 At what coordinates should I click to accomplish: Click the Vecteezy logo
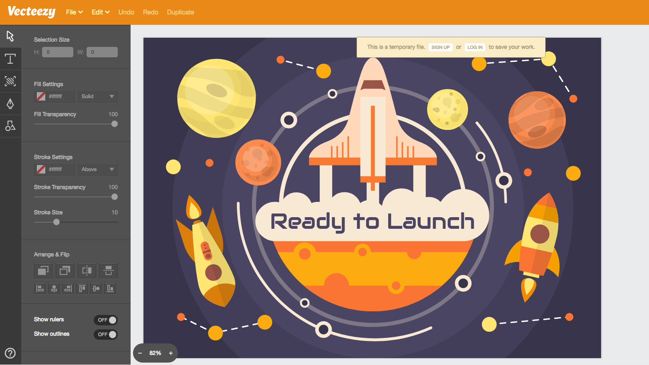coord(32,12)
